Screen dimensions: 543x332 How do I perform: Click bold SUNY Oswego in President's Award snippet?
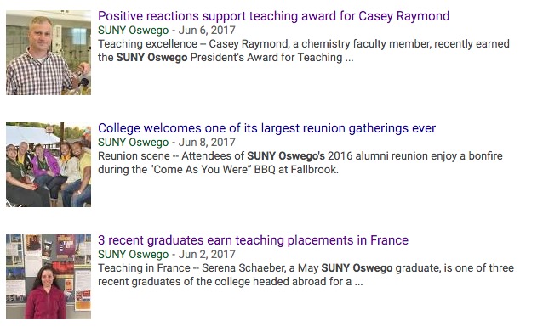[151, 58]
